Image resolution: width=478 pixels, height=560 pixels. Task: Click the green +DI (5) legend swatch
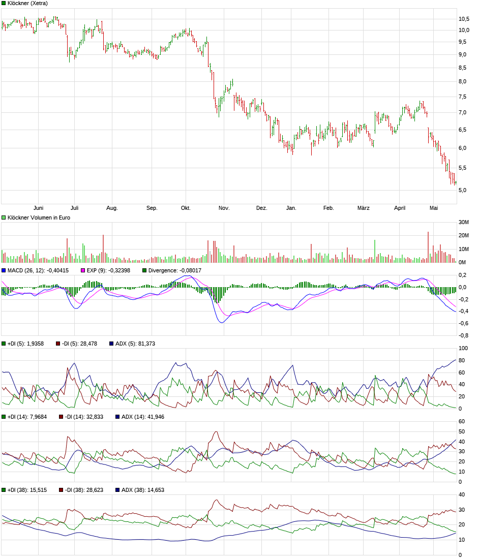4,344
